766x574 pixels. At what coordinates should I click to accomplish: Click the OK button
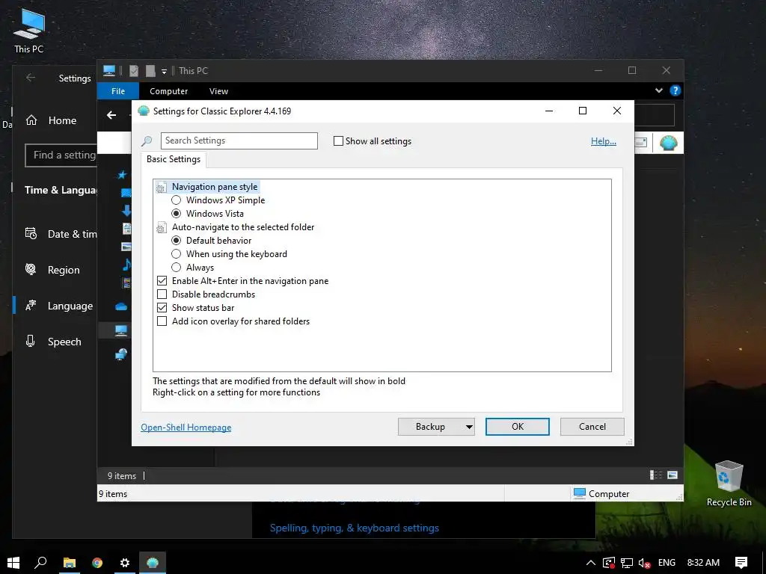[x=518, y=427]
